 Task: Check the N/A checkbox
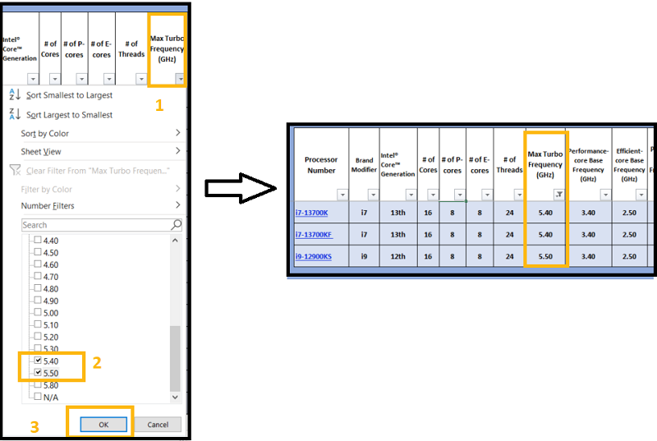point(38,397)
